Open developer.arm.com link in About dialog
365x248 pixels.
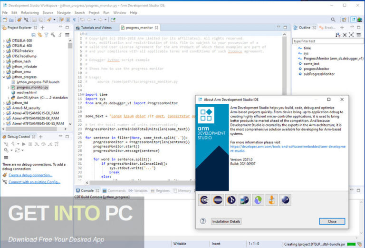(288, 149)
